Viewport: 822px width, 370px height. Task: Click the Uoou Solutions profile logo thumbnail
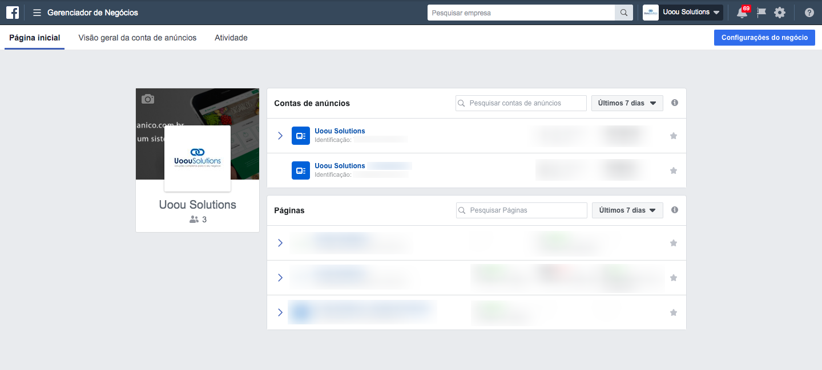(x=198, y=158)
